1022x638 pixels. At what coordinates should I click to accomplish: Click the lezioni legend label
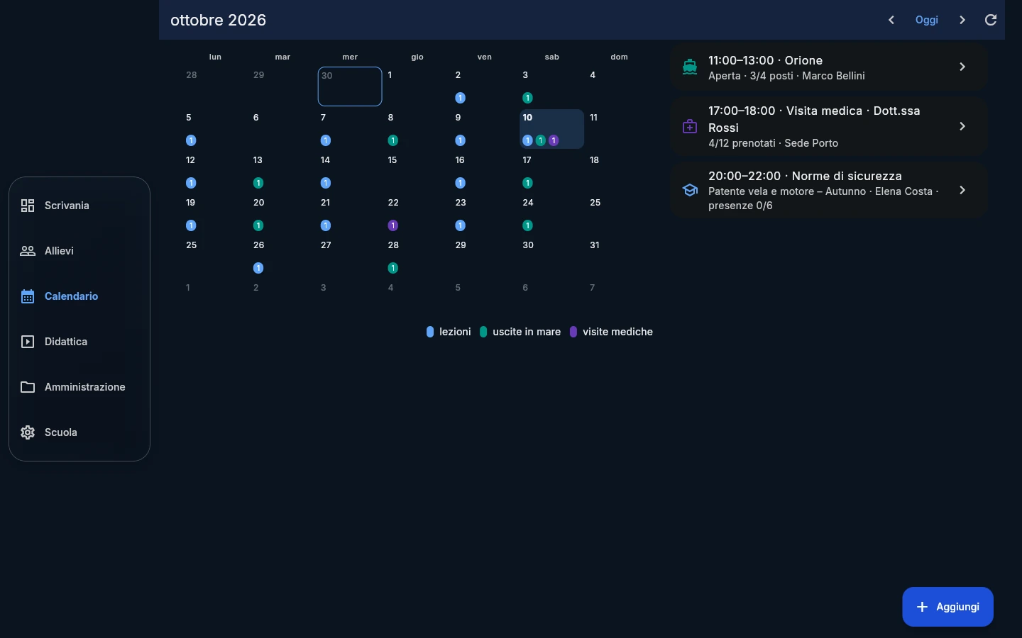455,332
